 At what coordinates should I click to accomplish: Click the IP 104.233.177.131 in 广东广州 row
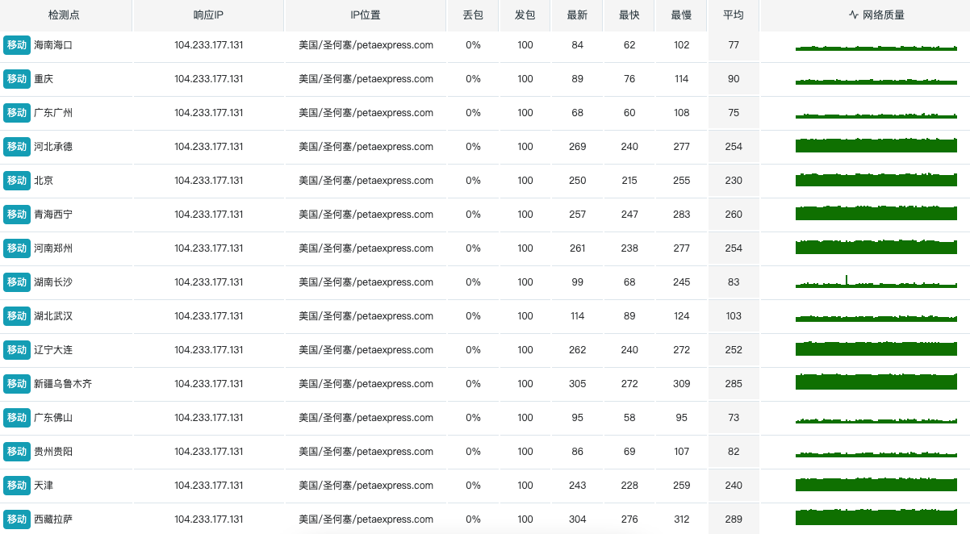208,113
